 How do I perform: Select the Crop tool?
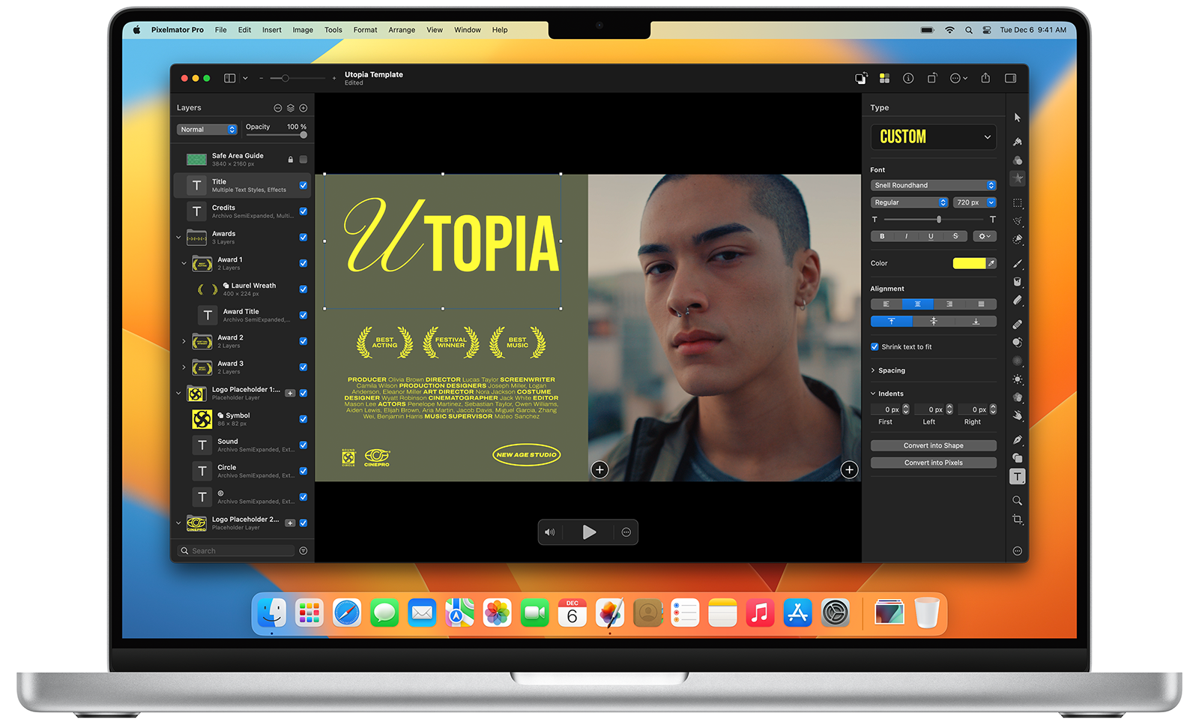pos(1017,520)
